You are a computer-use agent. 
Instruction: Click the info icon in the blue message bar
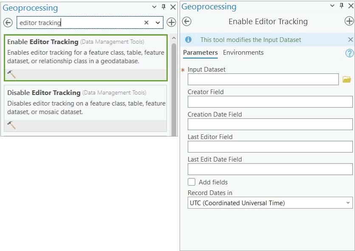pos(188,39)
